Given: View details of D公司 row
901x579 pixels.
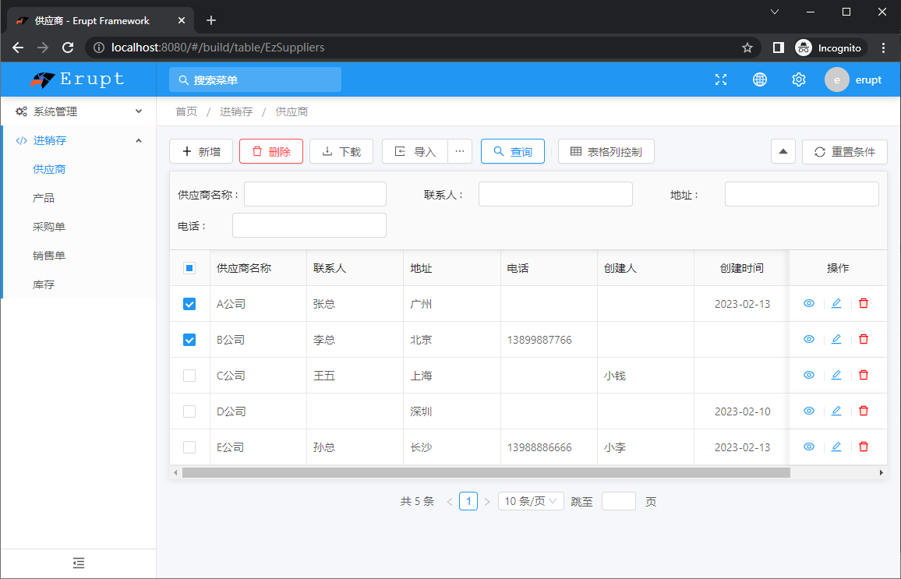Looking at the screenshot, I should click(x=809, y=411).
